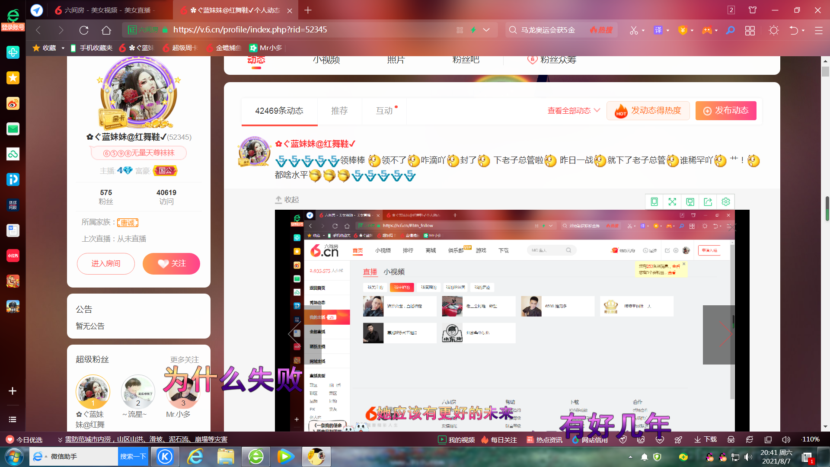Click the add sidebar app plus icon
Image resolution: width=830 pixels, height=467 pixels.
(x=13, y=391)
